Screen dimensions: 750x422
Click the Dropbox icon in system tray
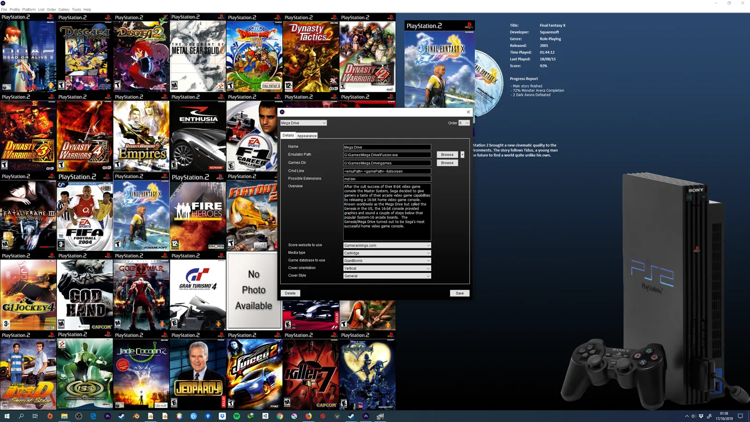click(701, 416)
